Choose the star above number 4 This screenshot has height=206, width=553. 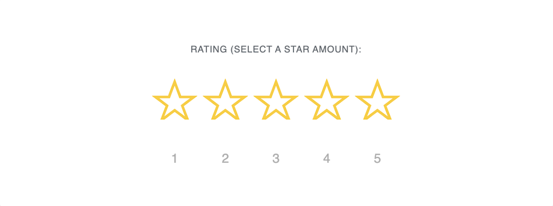pyautogui.click(x=327, y=101)
